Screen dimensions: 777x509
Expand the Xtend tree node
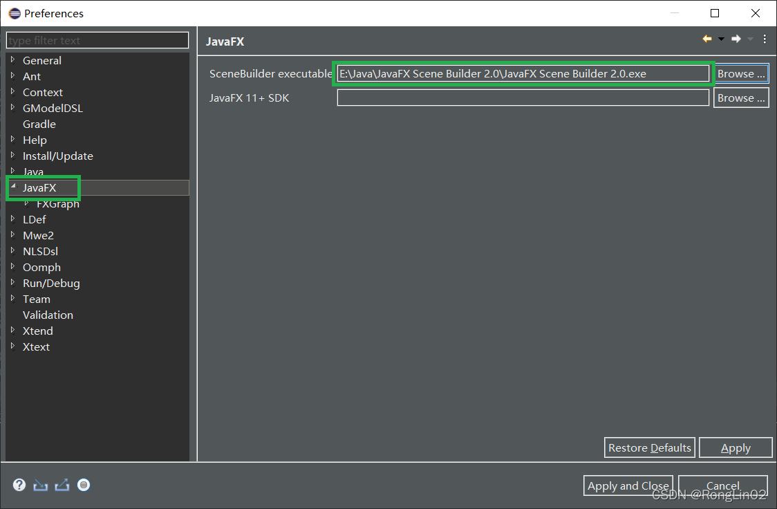click(x=13, y=330)
